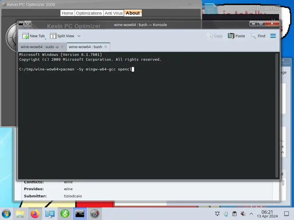This screenshot has height=220, width=294.
Task: Open the Konsole hamburger menu
Action: point(273,36)
